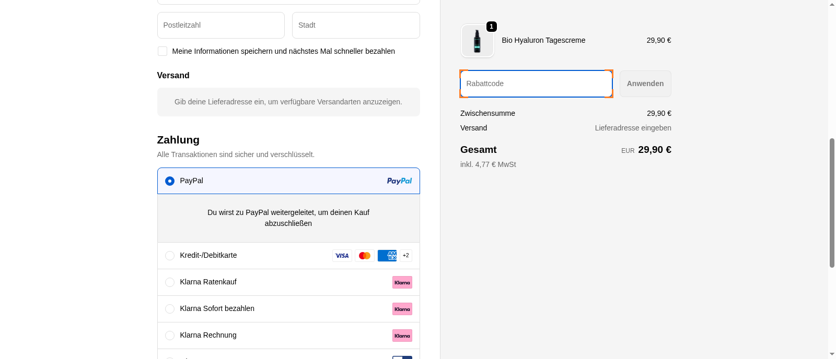
Task: Click the +2 more cards badge
Action: pyautogui.click(x=406, y=256)
